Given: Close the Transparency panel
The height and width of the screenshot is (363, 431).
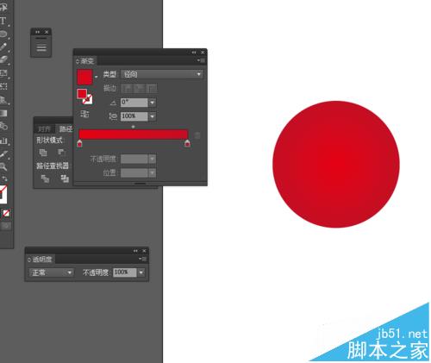Looking at the screenshot, I should (x=144, y=251).
